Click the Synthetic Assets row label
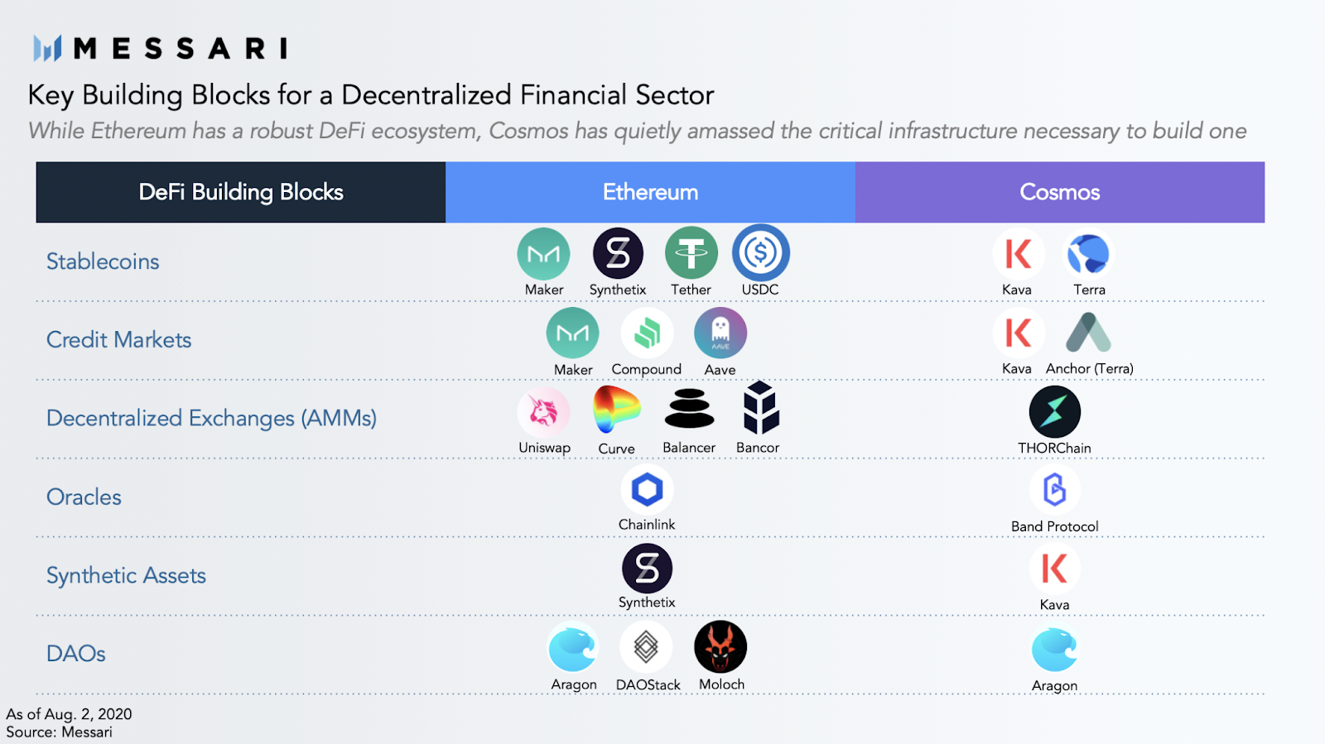Screen dimensions: 1325x744 (126, 575)
